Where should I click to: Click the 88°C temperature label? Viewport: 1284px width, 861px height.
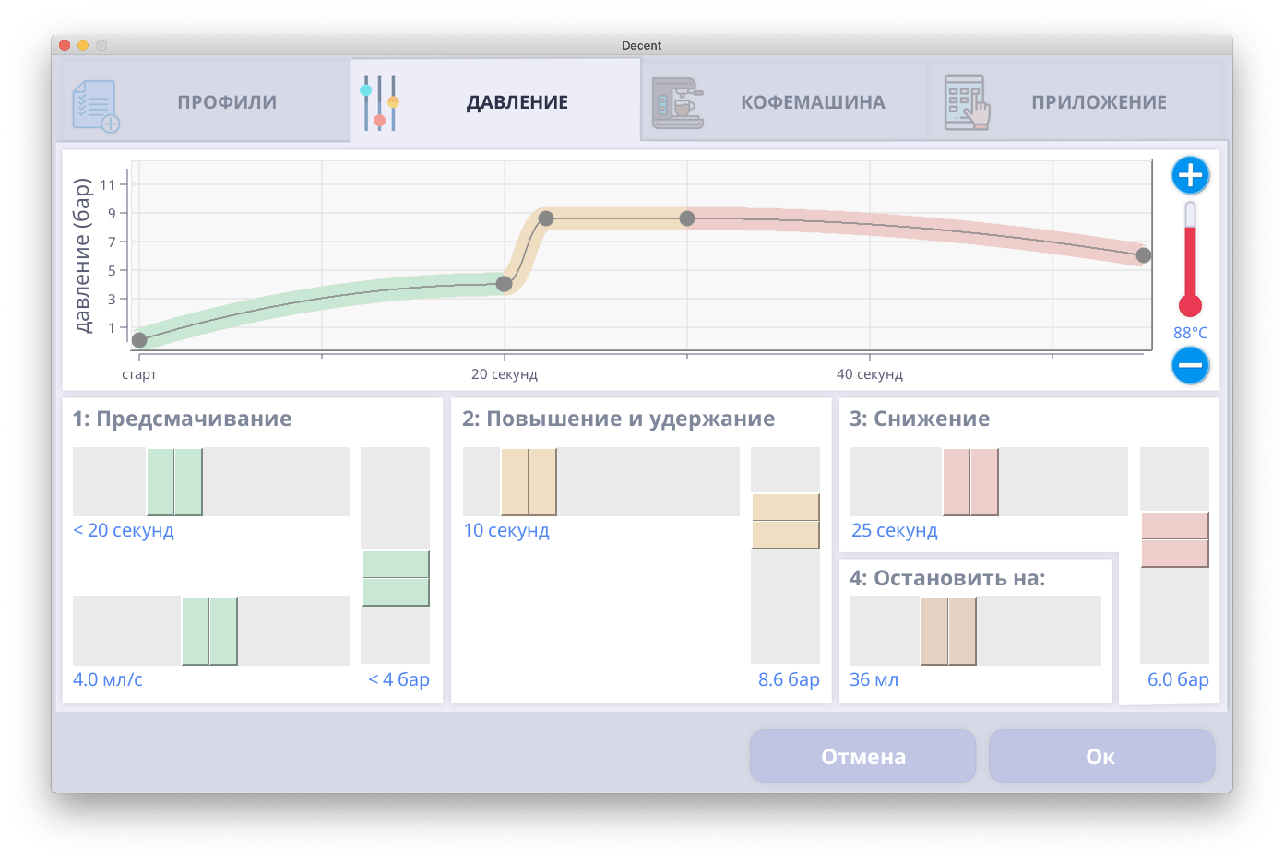coord(1190,333)
